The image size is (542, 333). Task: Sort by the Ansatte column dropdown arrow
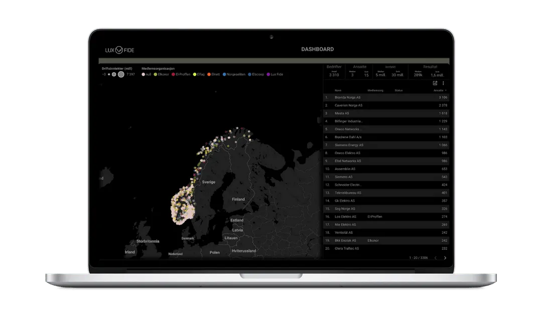[446, 91]
